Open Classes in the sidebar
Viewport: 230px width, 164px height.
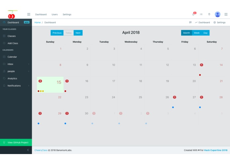(x=16, y=36)
